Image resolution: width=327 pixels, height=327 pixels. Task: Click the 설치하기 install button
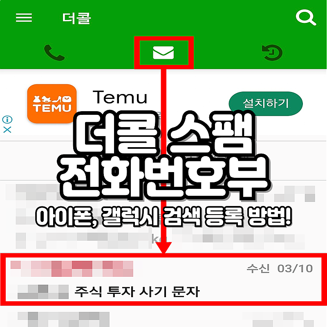265,103
